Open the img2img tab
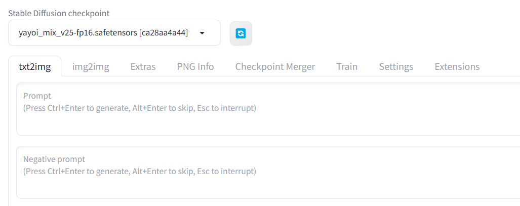520x206 pixels. pos(91,66)
